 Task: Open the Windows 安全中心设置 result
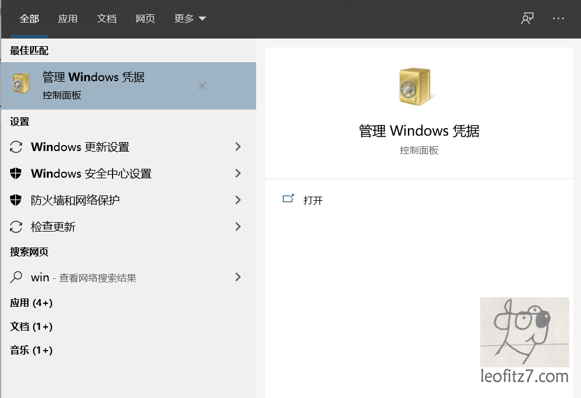tap(129, 174)
